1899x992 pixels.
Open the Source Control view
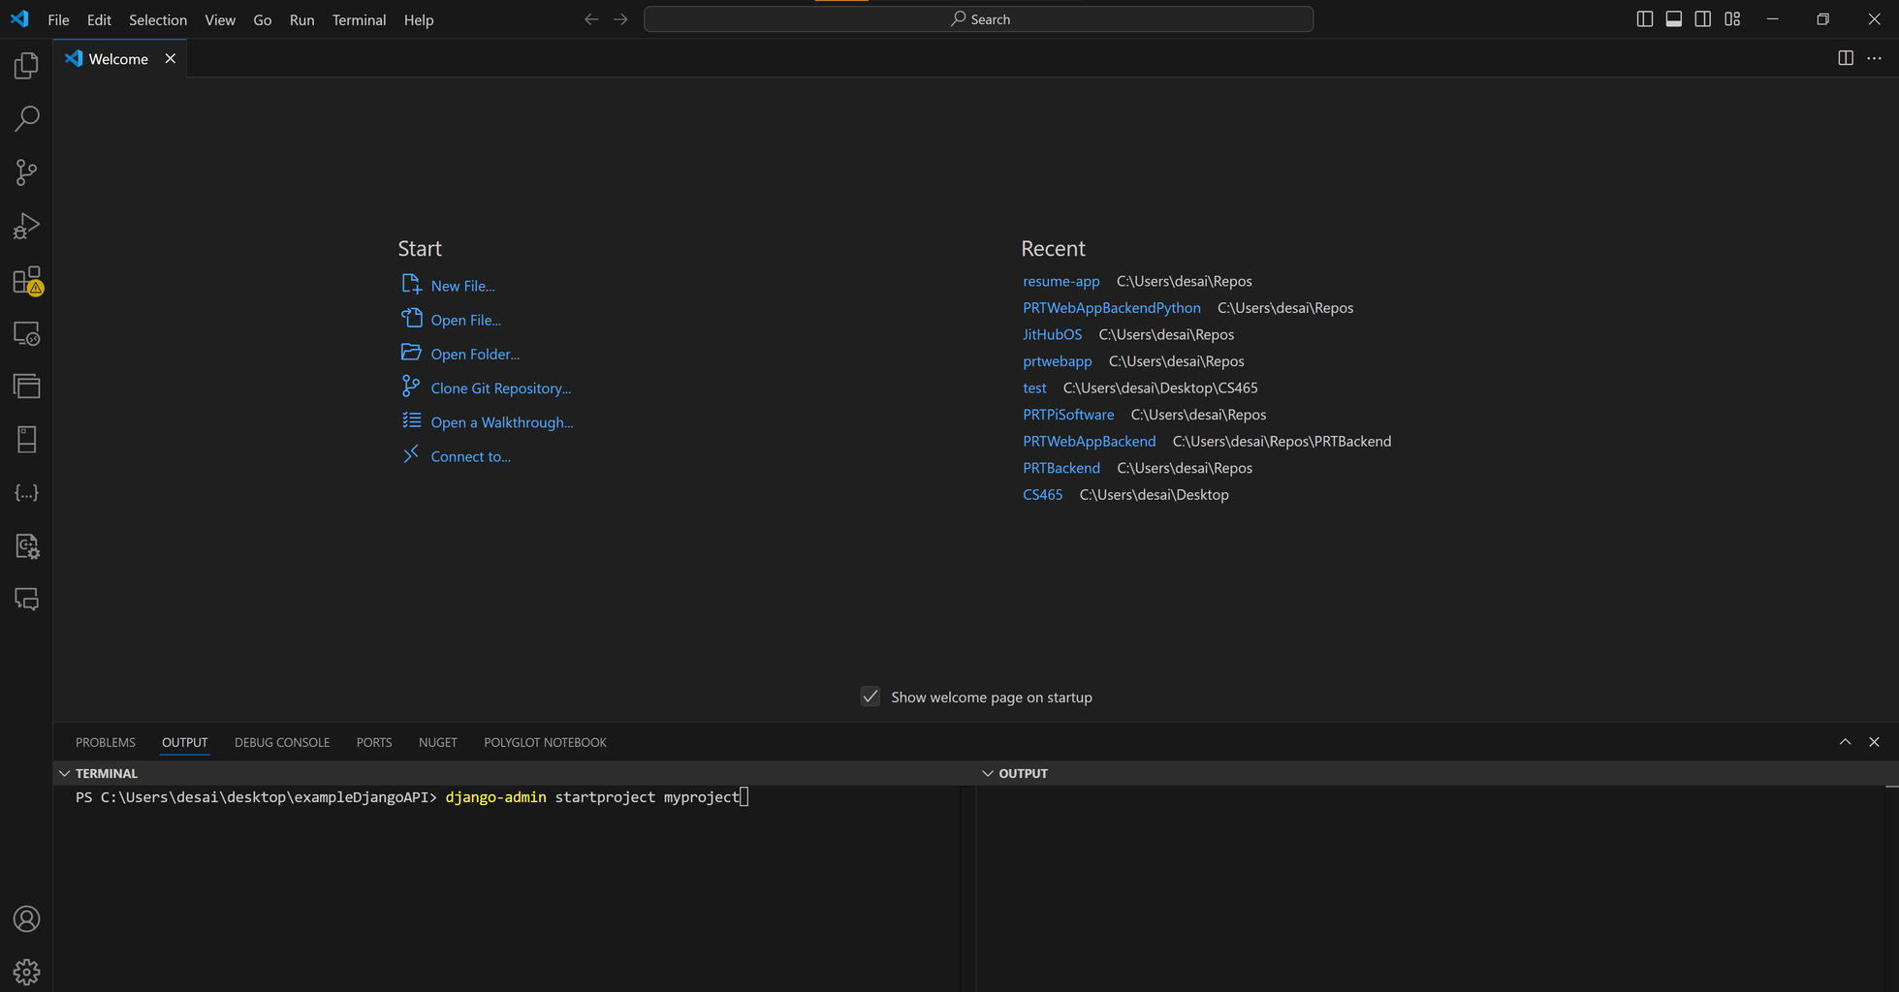click(26, 171)
